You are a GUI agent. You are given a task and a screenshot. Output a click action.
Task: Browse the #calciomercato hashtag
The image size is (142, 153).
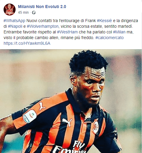click(109, 38)
